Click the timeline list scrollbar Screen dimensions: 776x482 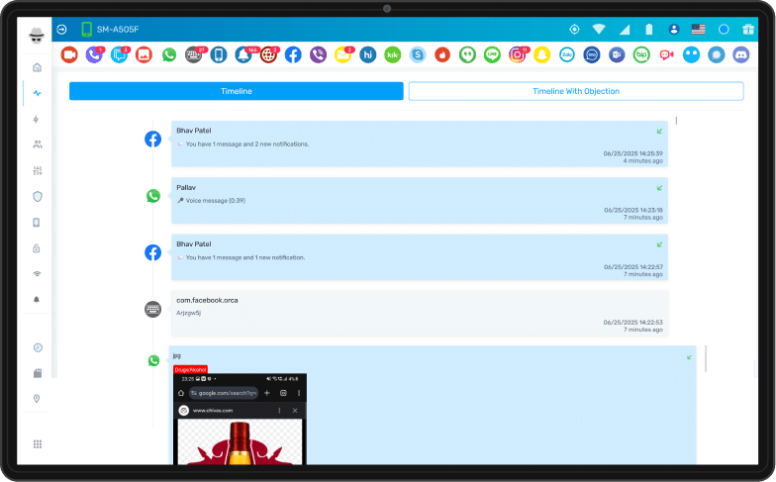point(676,121)
